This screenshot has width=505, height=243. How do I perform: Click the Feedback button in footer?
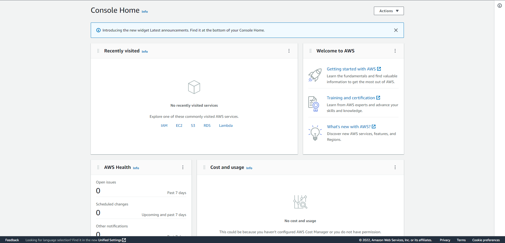[12, 240]
